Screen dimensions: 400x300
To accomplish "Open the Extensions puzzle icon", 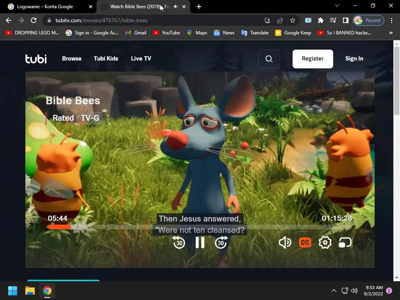I will (321, 20).
